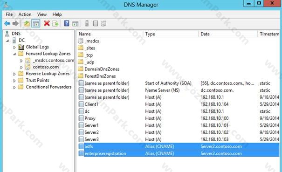282x172 pixels.
Task: Click the Up one level folder icon
Action: click(x=27, y=23)
